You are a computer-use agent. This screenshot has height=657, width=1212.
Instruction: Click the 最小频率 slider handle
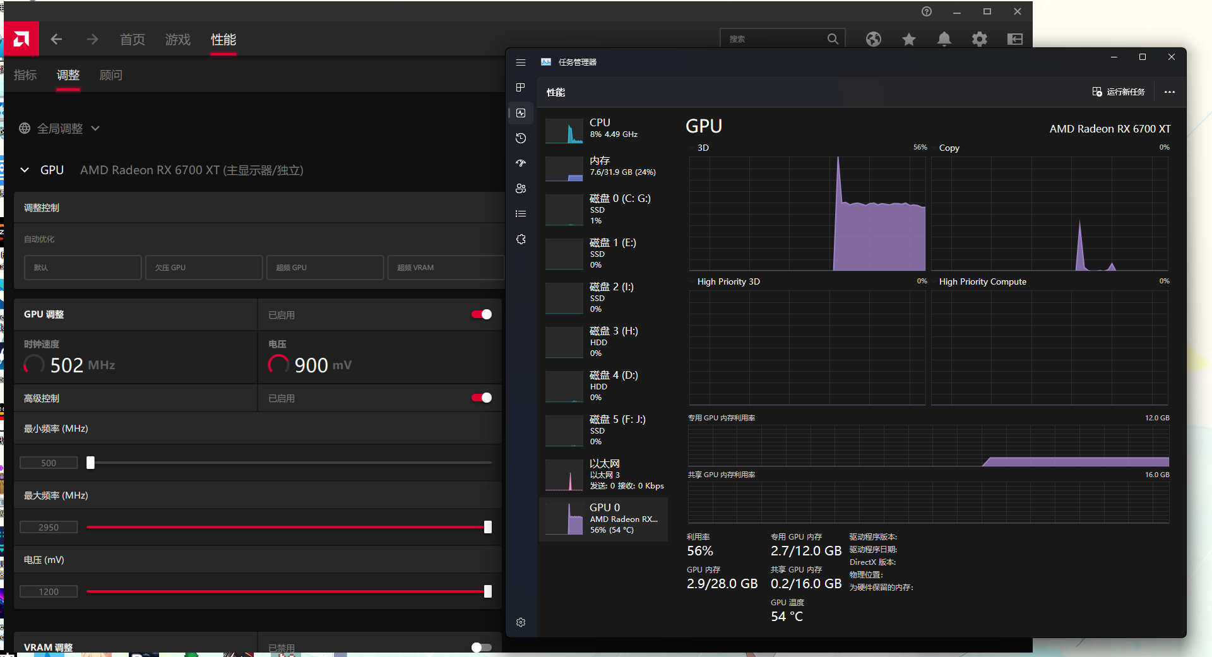[90, 463]
